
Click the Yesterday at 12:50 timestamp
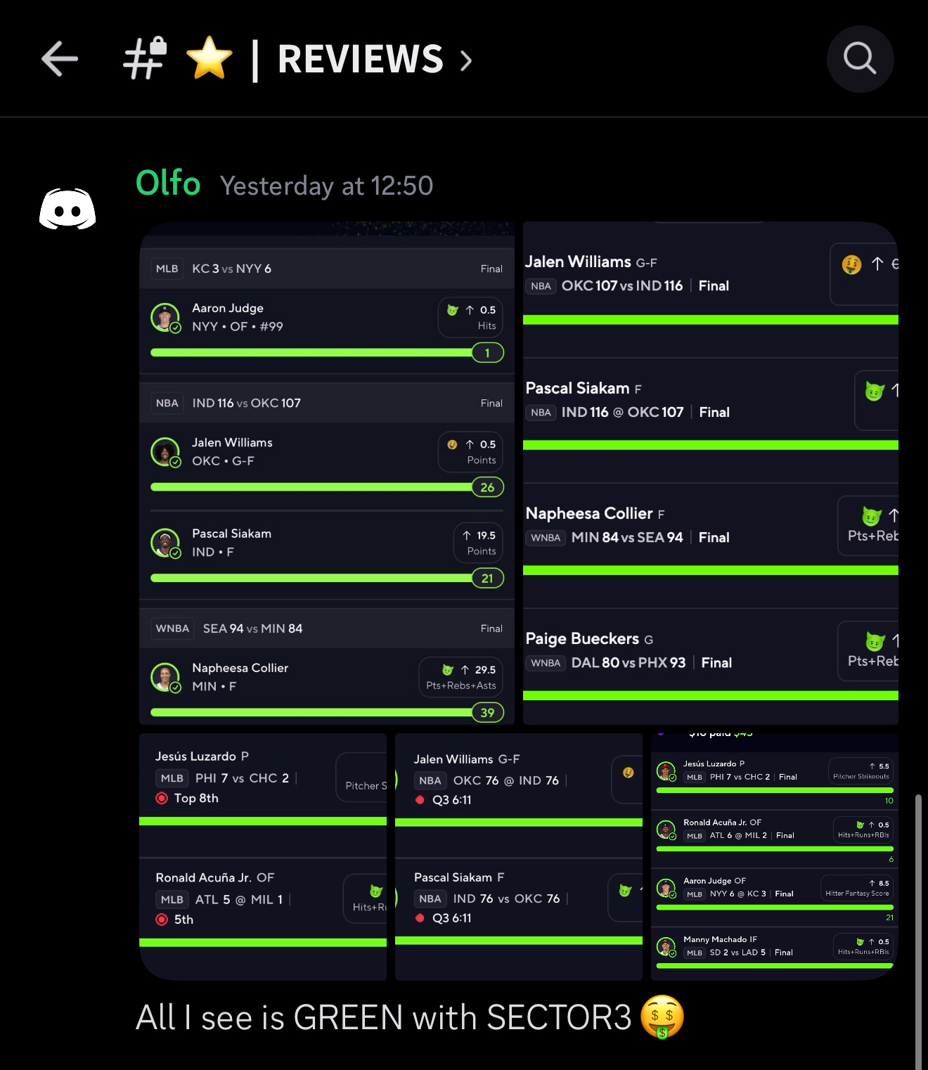tap(326, 186)
